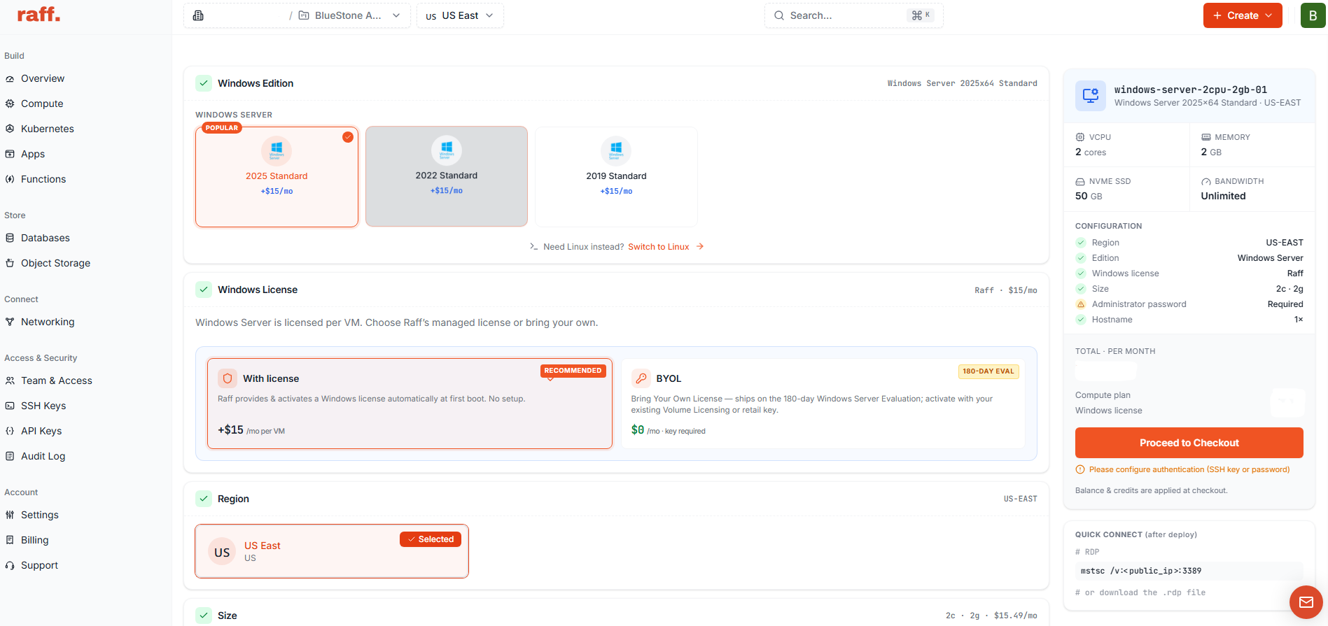Go to the Compute page
Image resolution: width=1328 pixels, height=626 pixels.
[x=42, y=104]
